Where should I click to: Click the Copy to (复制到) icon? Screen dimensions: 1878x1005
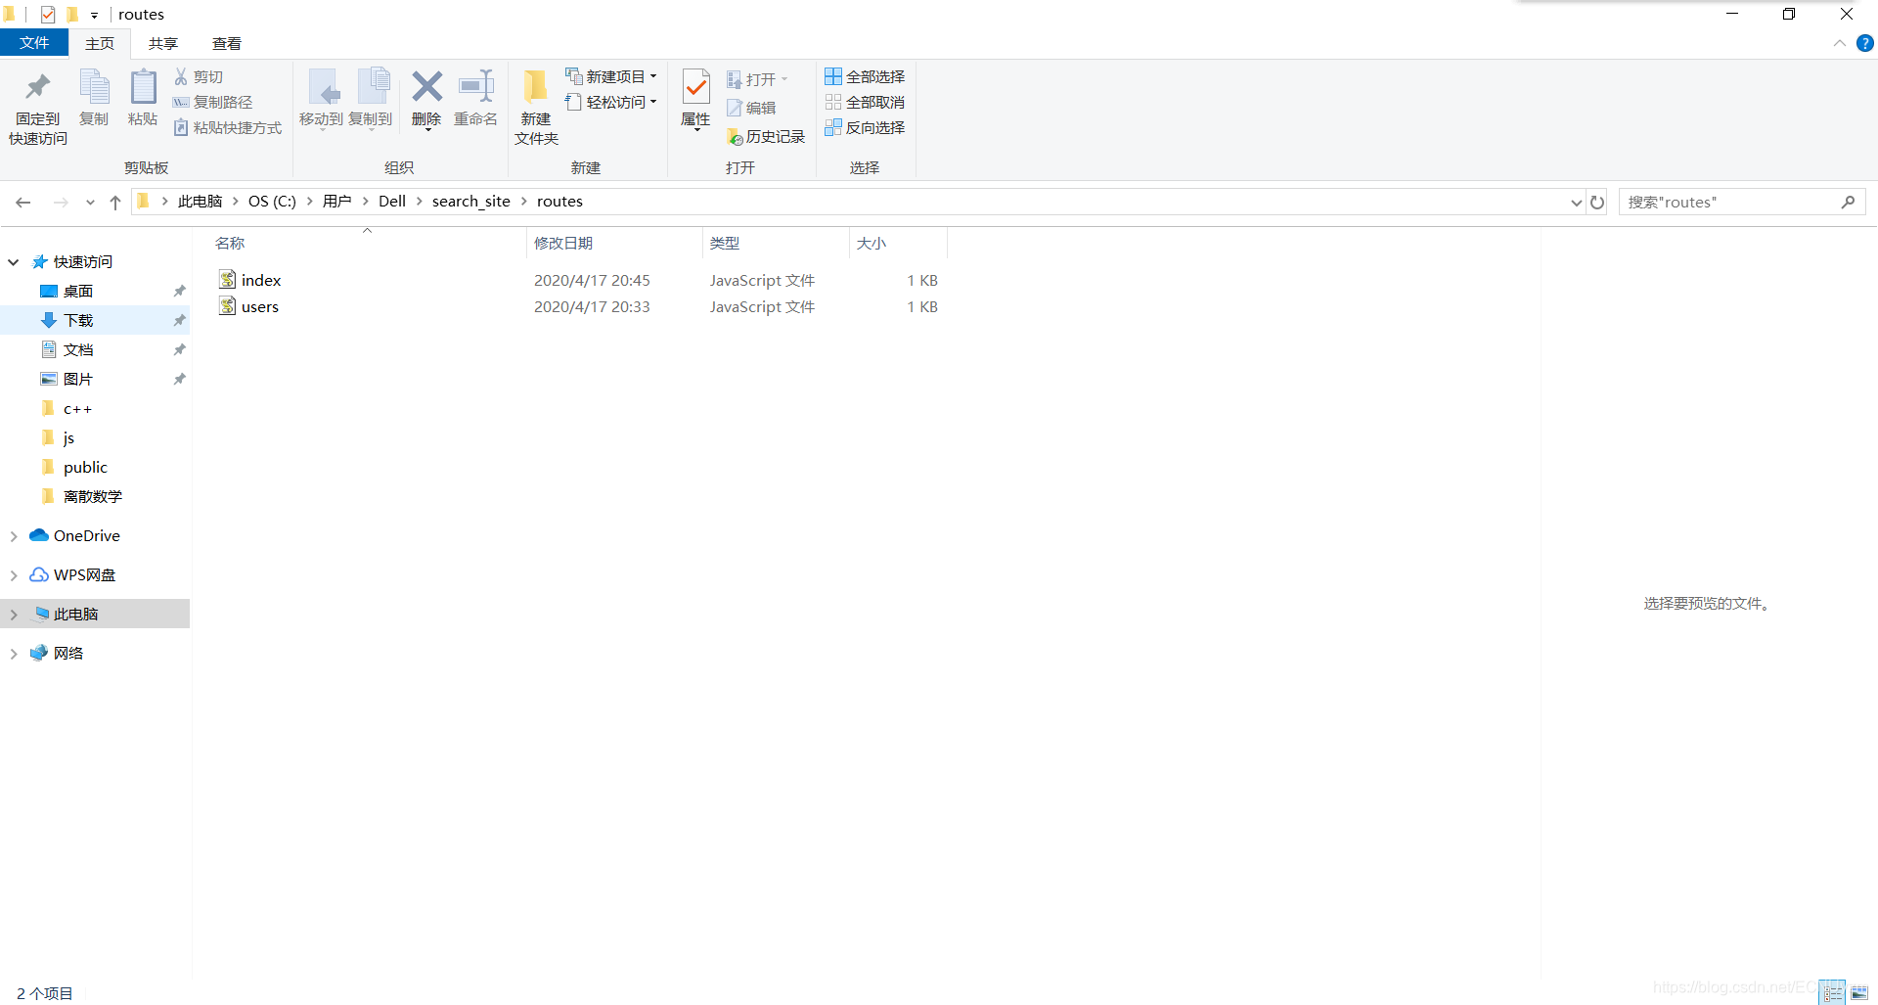(x=372, y=87)
